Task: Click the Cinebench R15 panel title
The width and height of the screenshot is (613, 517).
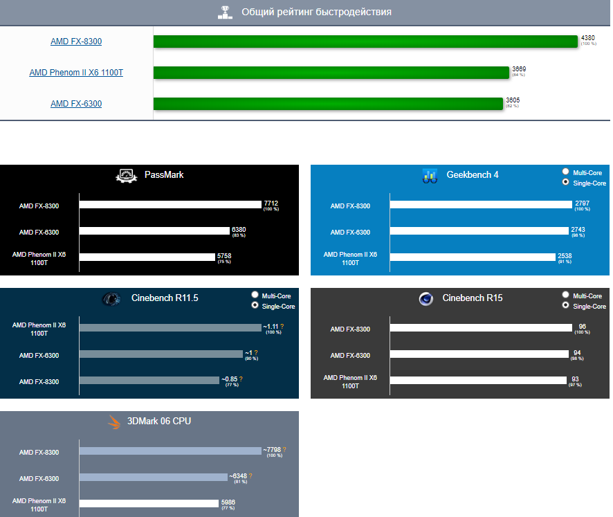Action: pos(473,298)
